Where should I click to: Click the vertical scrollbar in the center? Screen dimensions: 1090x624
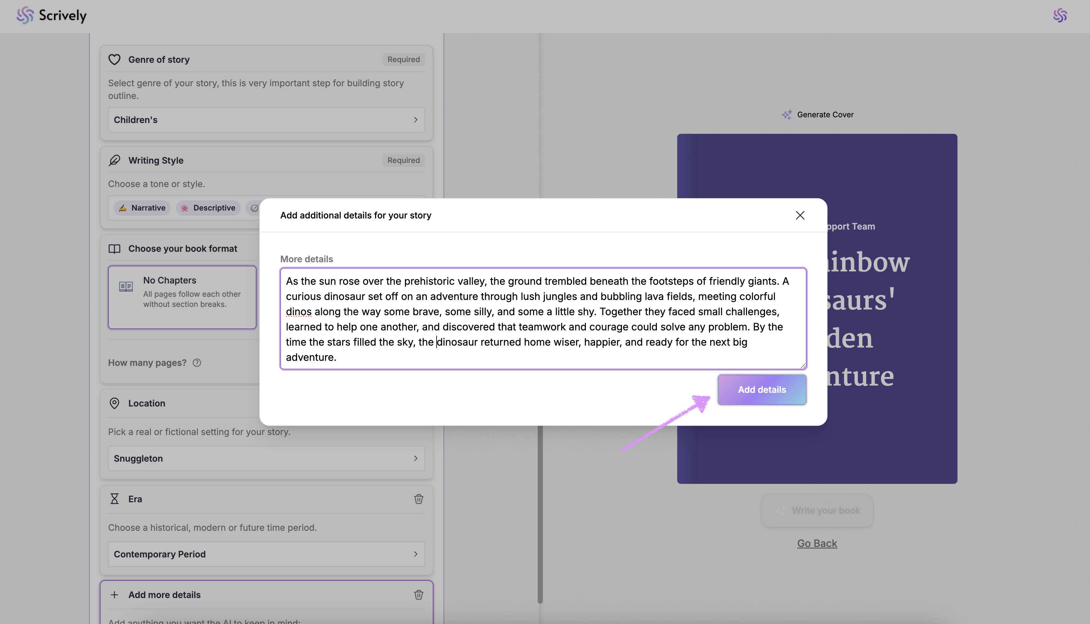pos(540,514)
